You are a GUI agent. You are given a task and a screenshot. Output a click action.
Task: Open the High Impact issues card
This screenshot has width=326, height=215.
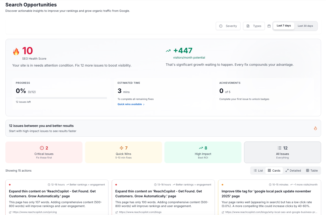(203, 152)
